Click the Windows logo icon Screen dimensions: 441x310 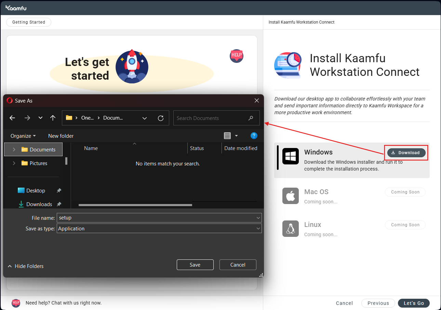tap(291, 157)
